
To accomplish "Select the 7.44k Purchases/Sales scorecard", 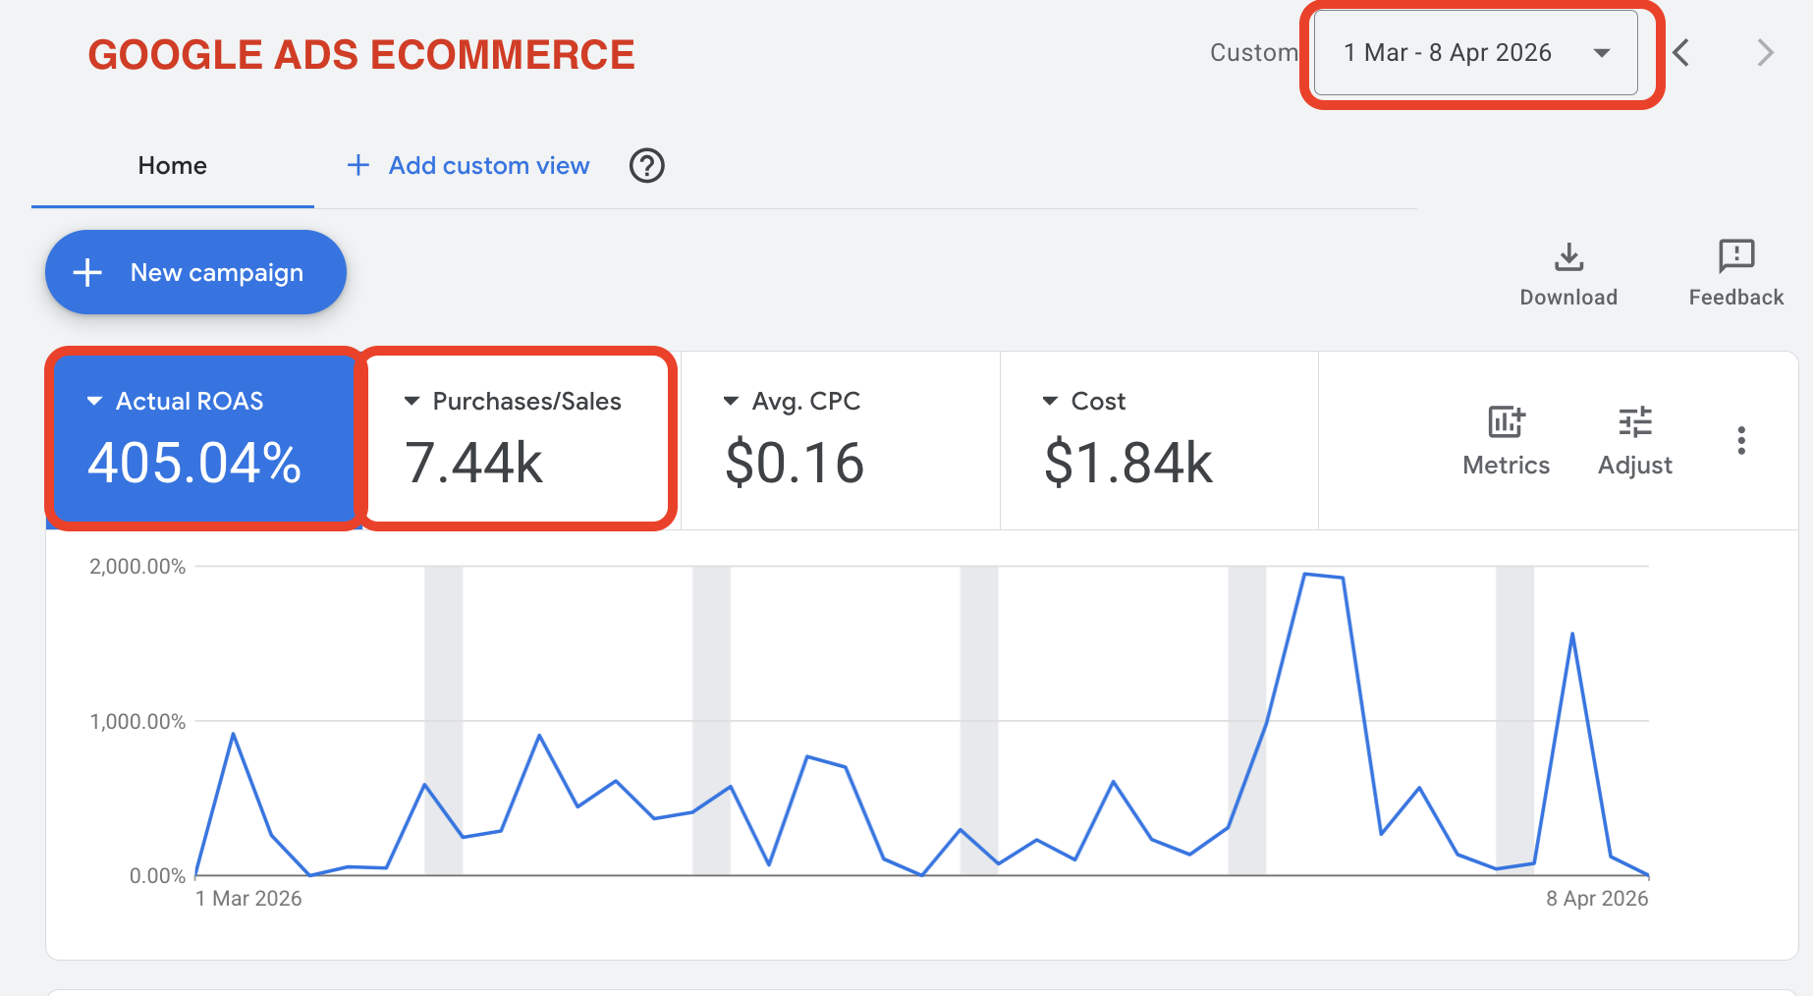I will [518, 462].
